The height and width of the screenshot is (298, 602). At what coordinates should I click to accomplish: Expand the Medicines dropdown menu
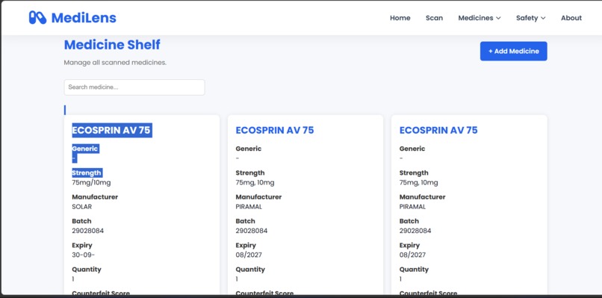[x=480, y=18]
